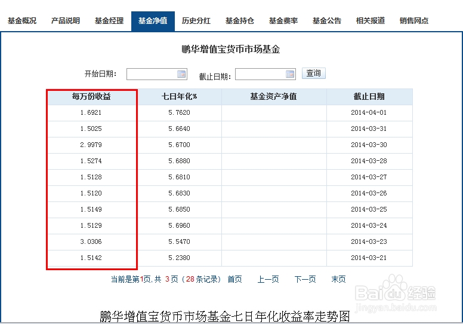Click the 下一页 pagination link

pyautogui.click(x=305, y=279)
